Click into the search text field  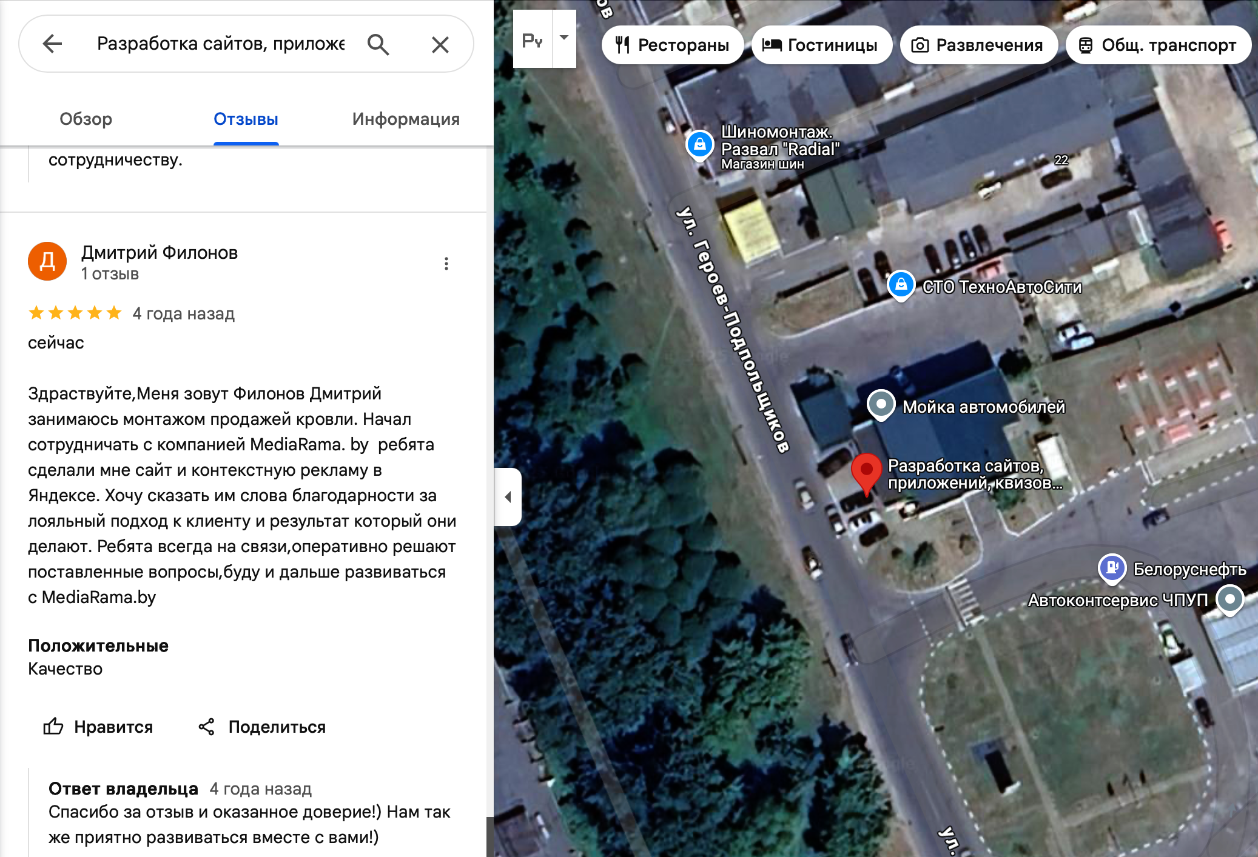pos(221,44)
